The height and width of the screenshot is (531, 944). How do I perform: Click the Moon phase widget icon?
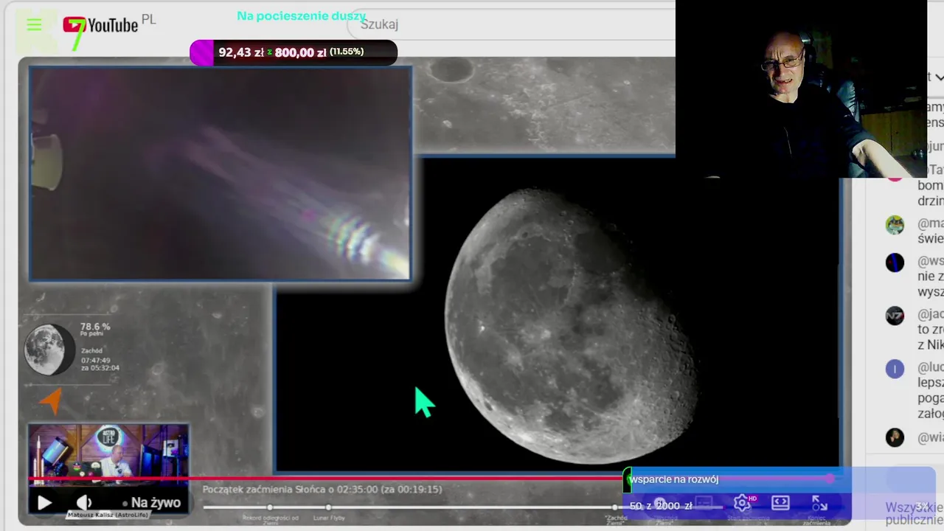pyautogui.click(x=49, y=350)
